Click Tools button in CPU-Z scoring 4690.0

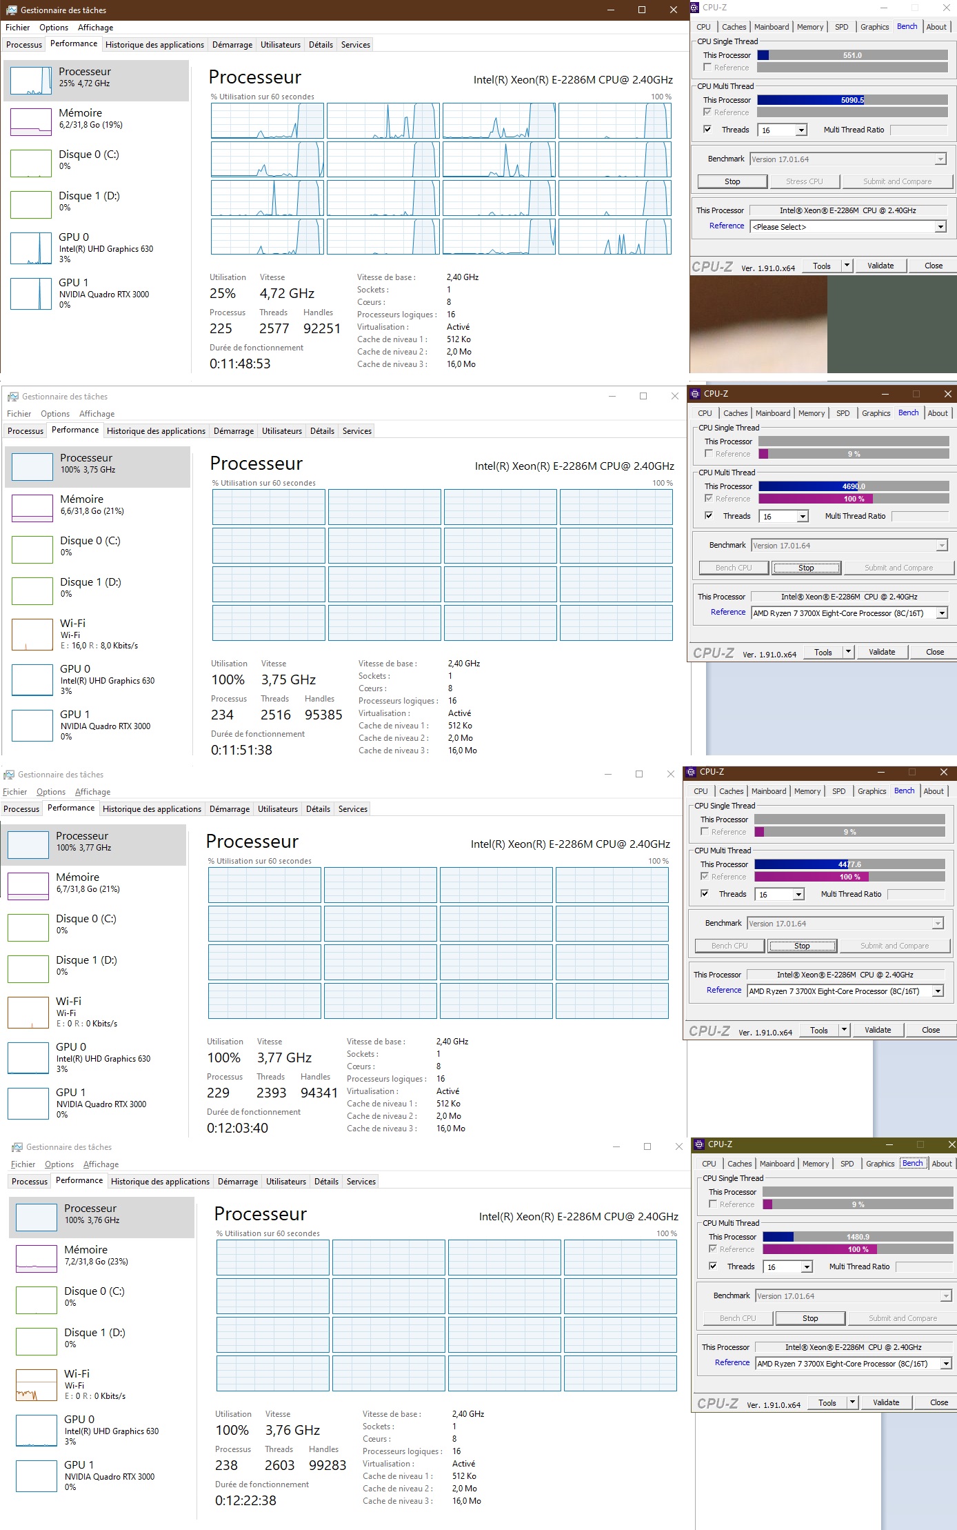tap(823, 652)
